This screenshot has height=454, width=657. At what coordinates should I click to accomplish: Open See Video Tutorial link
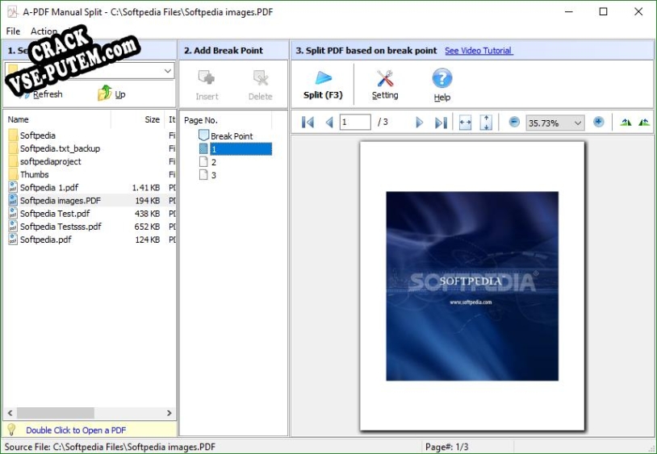(x=479, y=51)
